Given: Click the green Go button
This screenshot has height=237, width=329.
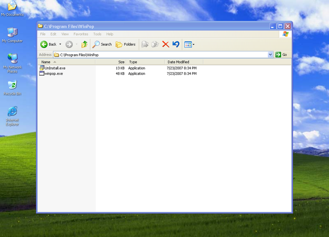Looking at the screenshot, I should pos(281,55).
